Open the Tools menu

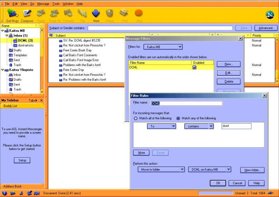pyautogui.click(x=56, y=4)
